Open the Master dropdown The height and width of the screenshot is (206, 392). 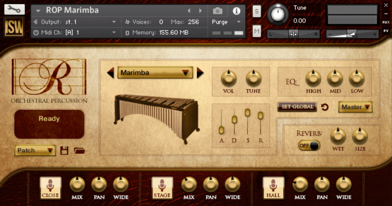coord(355,107)
